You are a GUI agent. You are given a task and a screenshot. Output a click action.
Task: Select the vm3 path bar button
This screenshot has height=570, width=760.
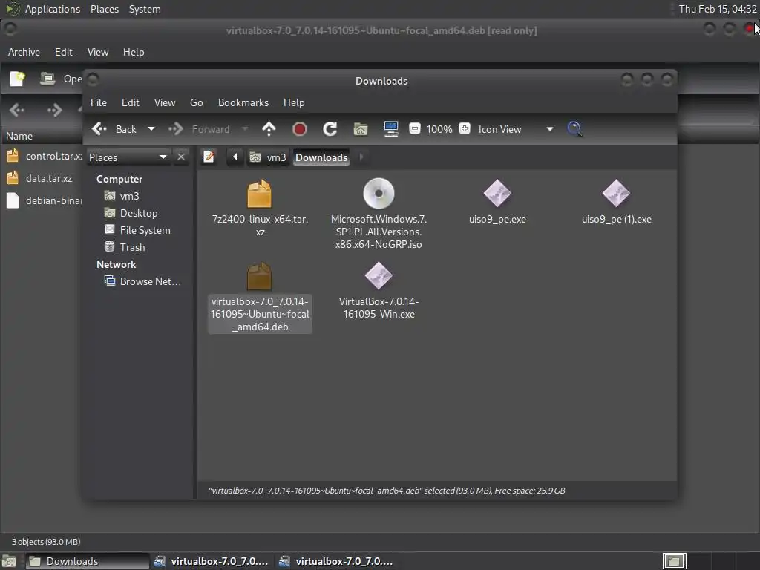pos(268,157)
